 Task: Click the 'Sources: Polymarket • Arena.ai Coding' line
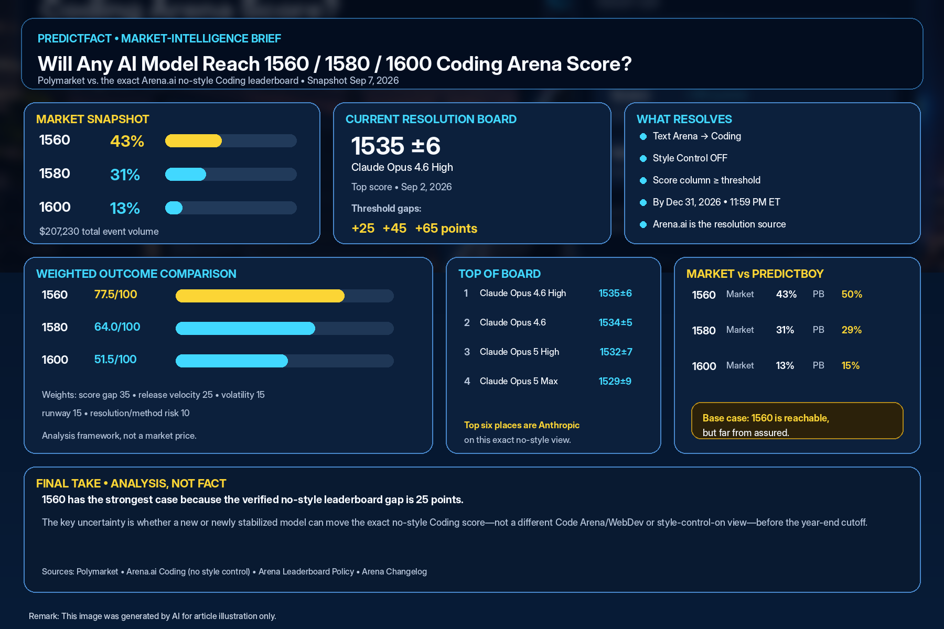click(234, 572)
